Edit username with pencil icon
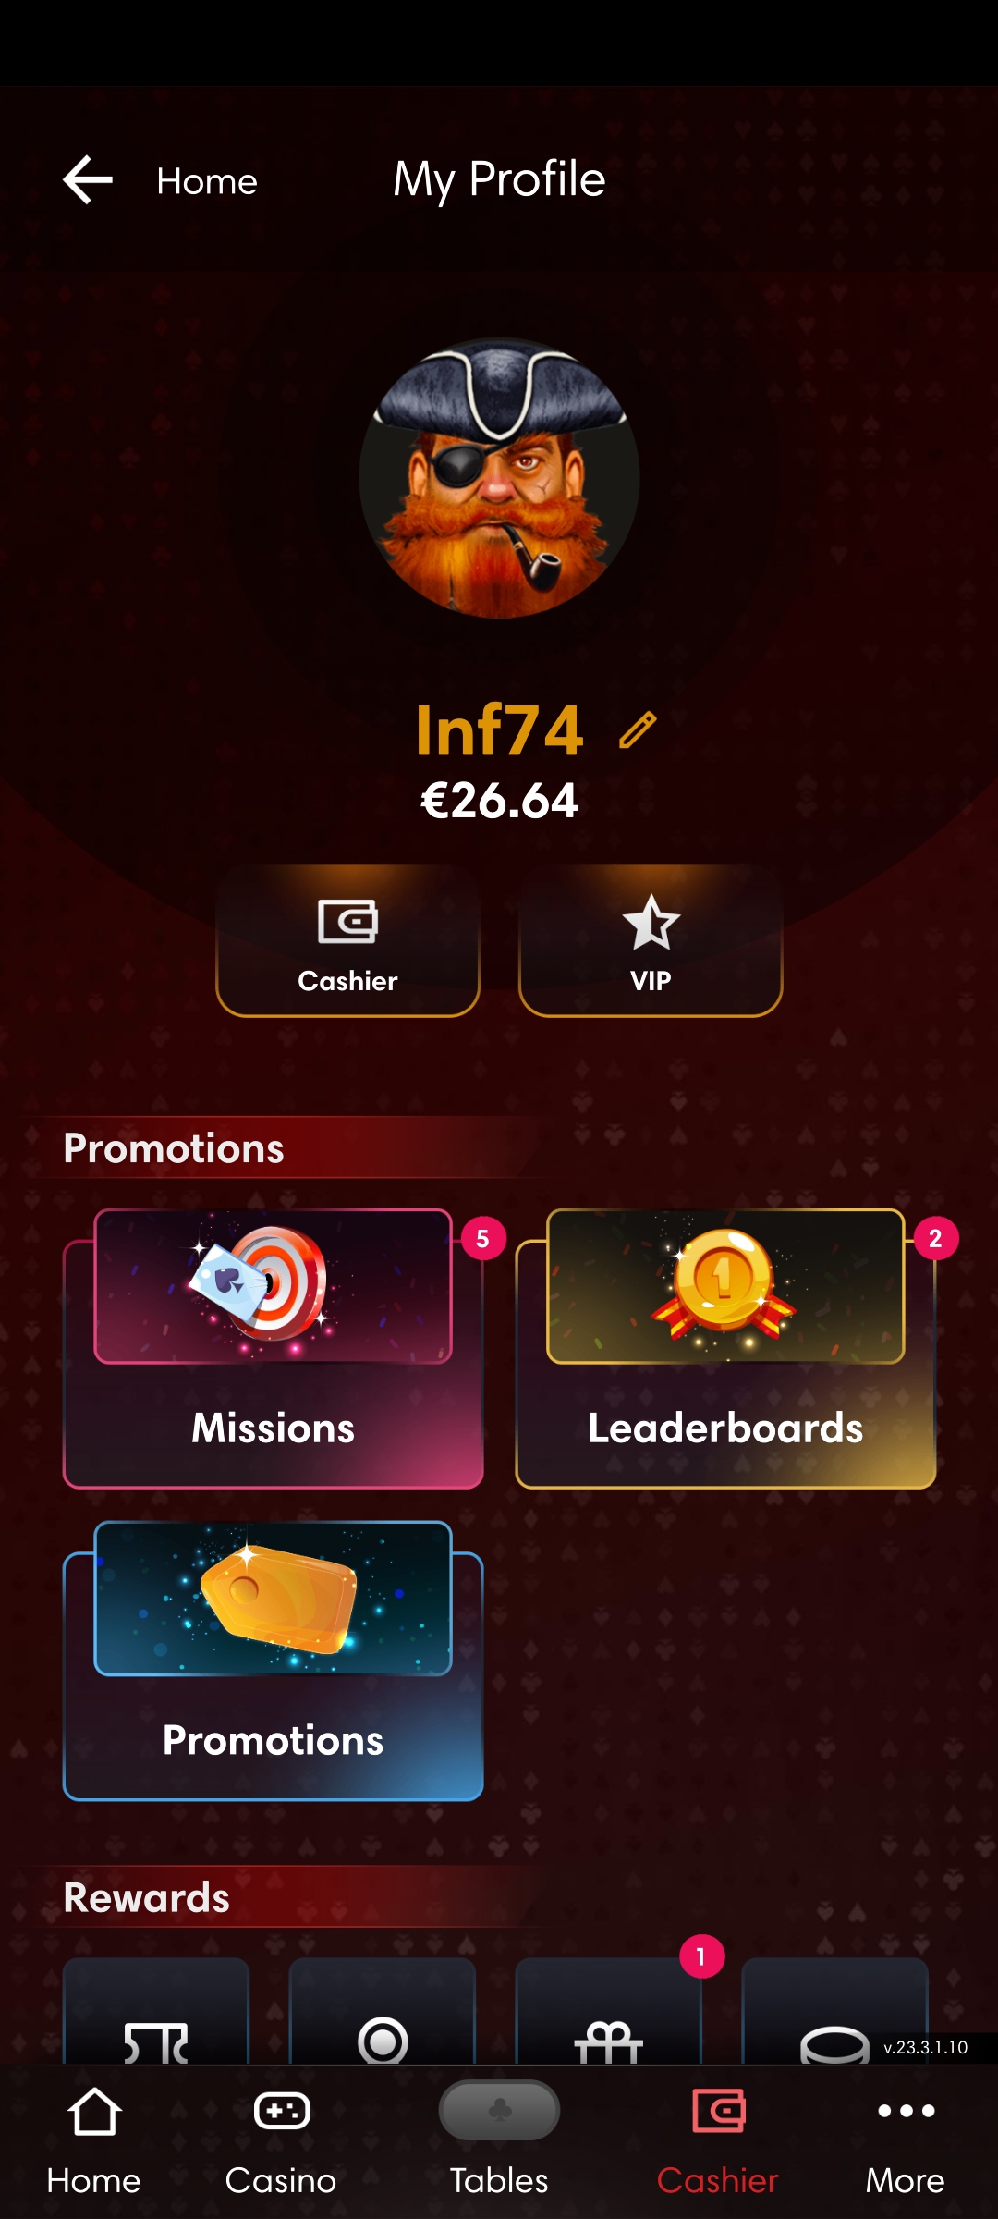The width and height of the screenshot is (998, 2219). click(638, 729)
